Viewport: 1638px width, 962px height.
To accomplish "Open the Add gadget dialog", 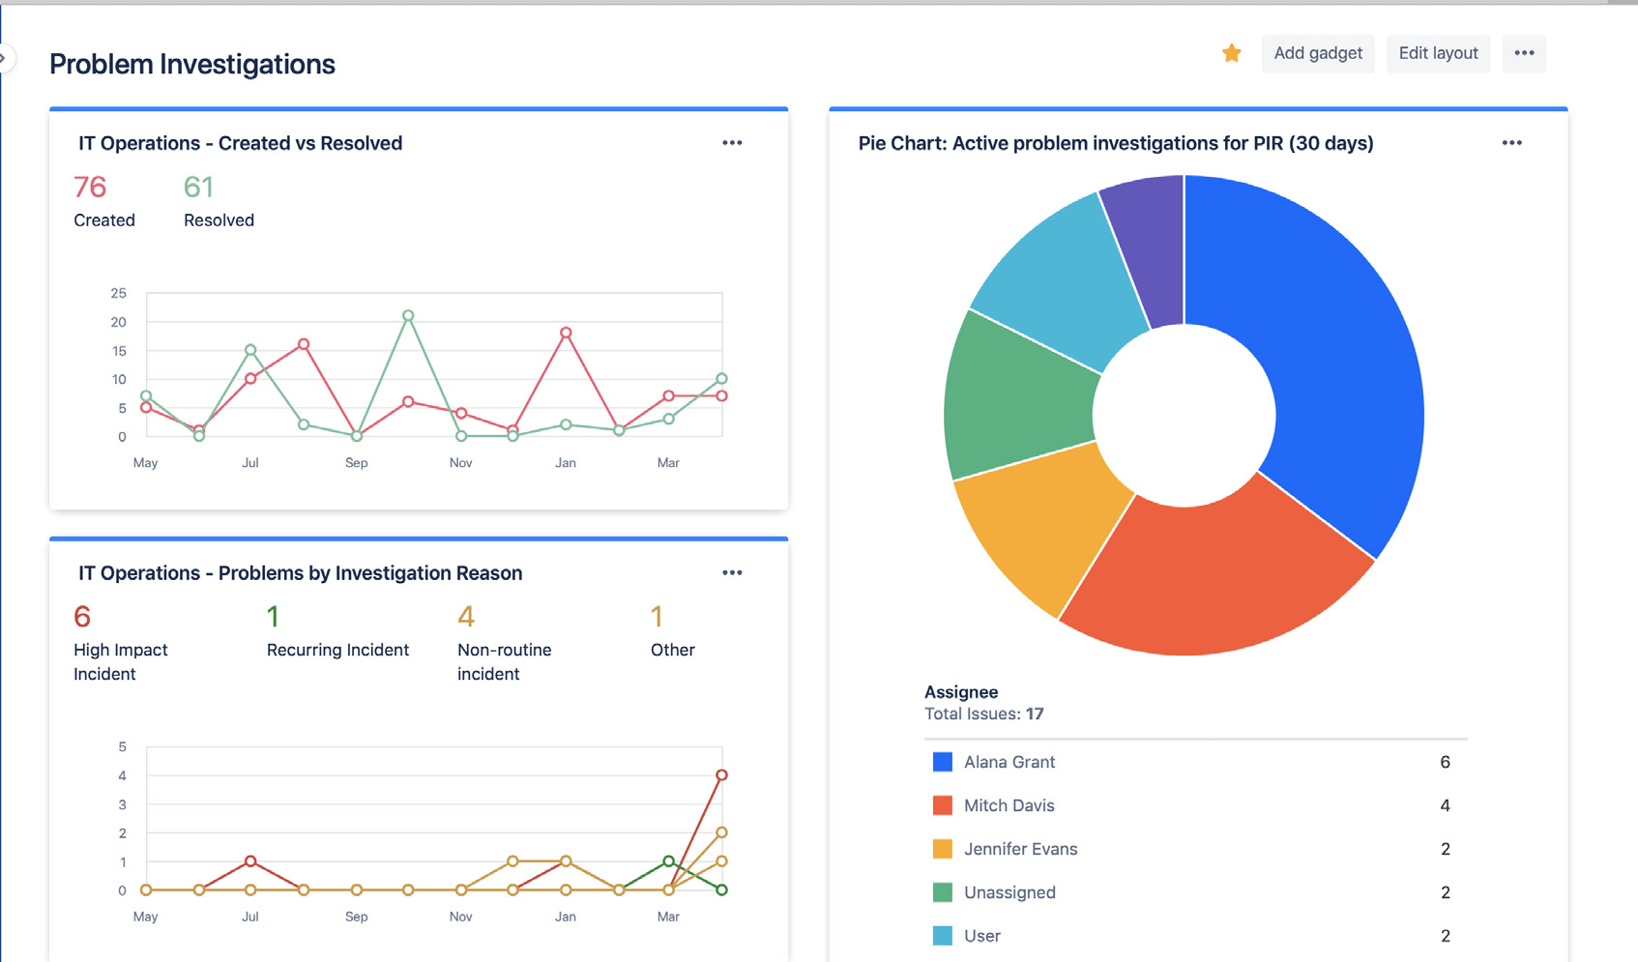I will 1317,53.
